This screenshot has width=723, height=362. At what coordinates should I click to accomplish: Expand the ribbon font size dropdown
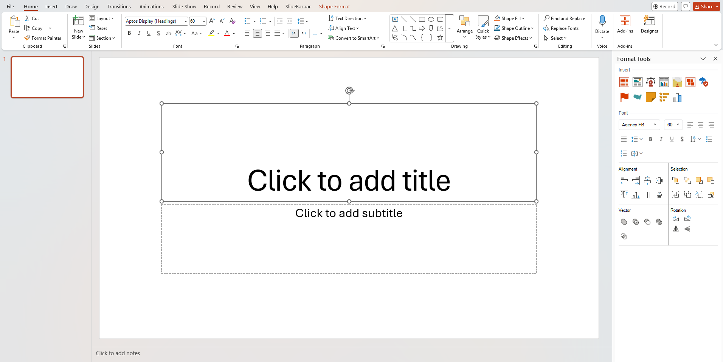tap(204, 21)
